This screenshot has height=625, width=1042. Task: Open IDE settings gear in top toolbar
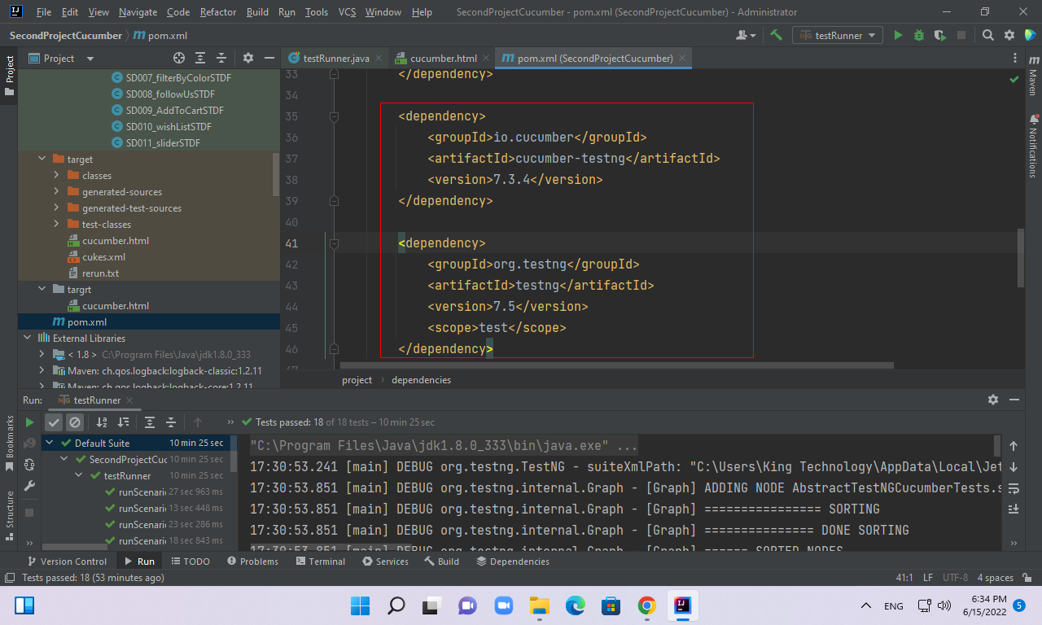click(1009, 35)
